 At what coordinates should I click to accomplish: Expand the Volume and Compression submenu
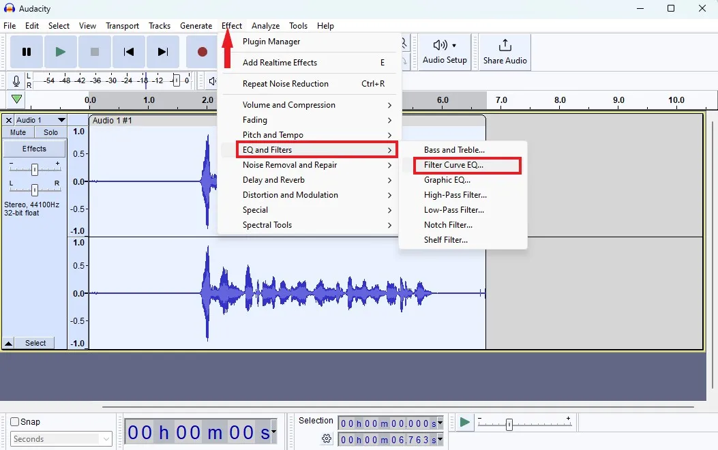pos(309,105)
